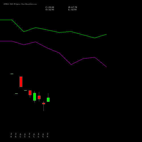Click the high value 'H: 67.70'
This screenshot has width=142, height=142.
coord(72,7)
